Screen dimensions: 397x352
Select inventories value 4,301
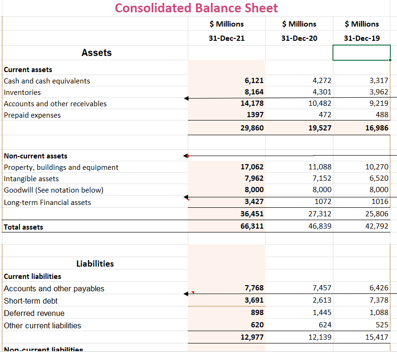322,92
